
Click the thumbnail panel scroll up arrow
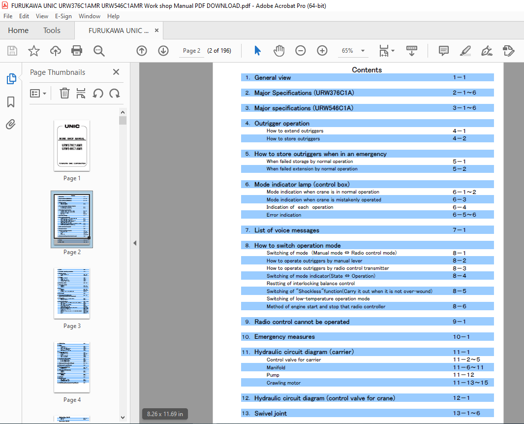click(123, 112)
